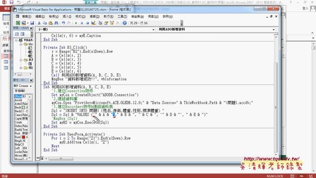Viewport: 316px width, 178px height.
Task: Click the Cut scissors icon
Action: (39, 23)
